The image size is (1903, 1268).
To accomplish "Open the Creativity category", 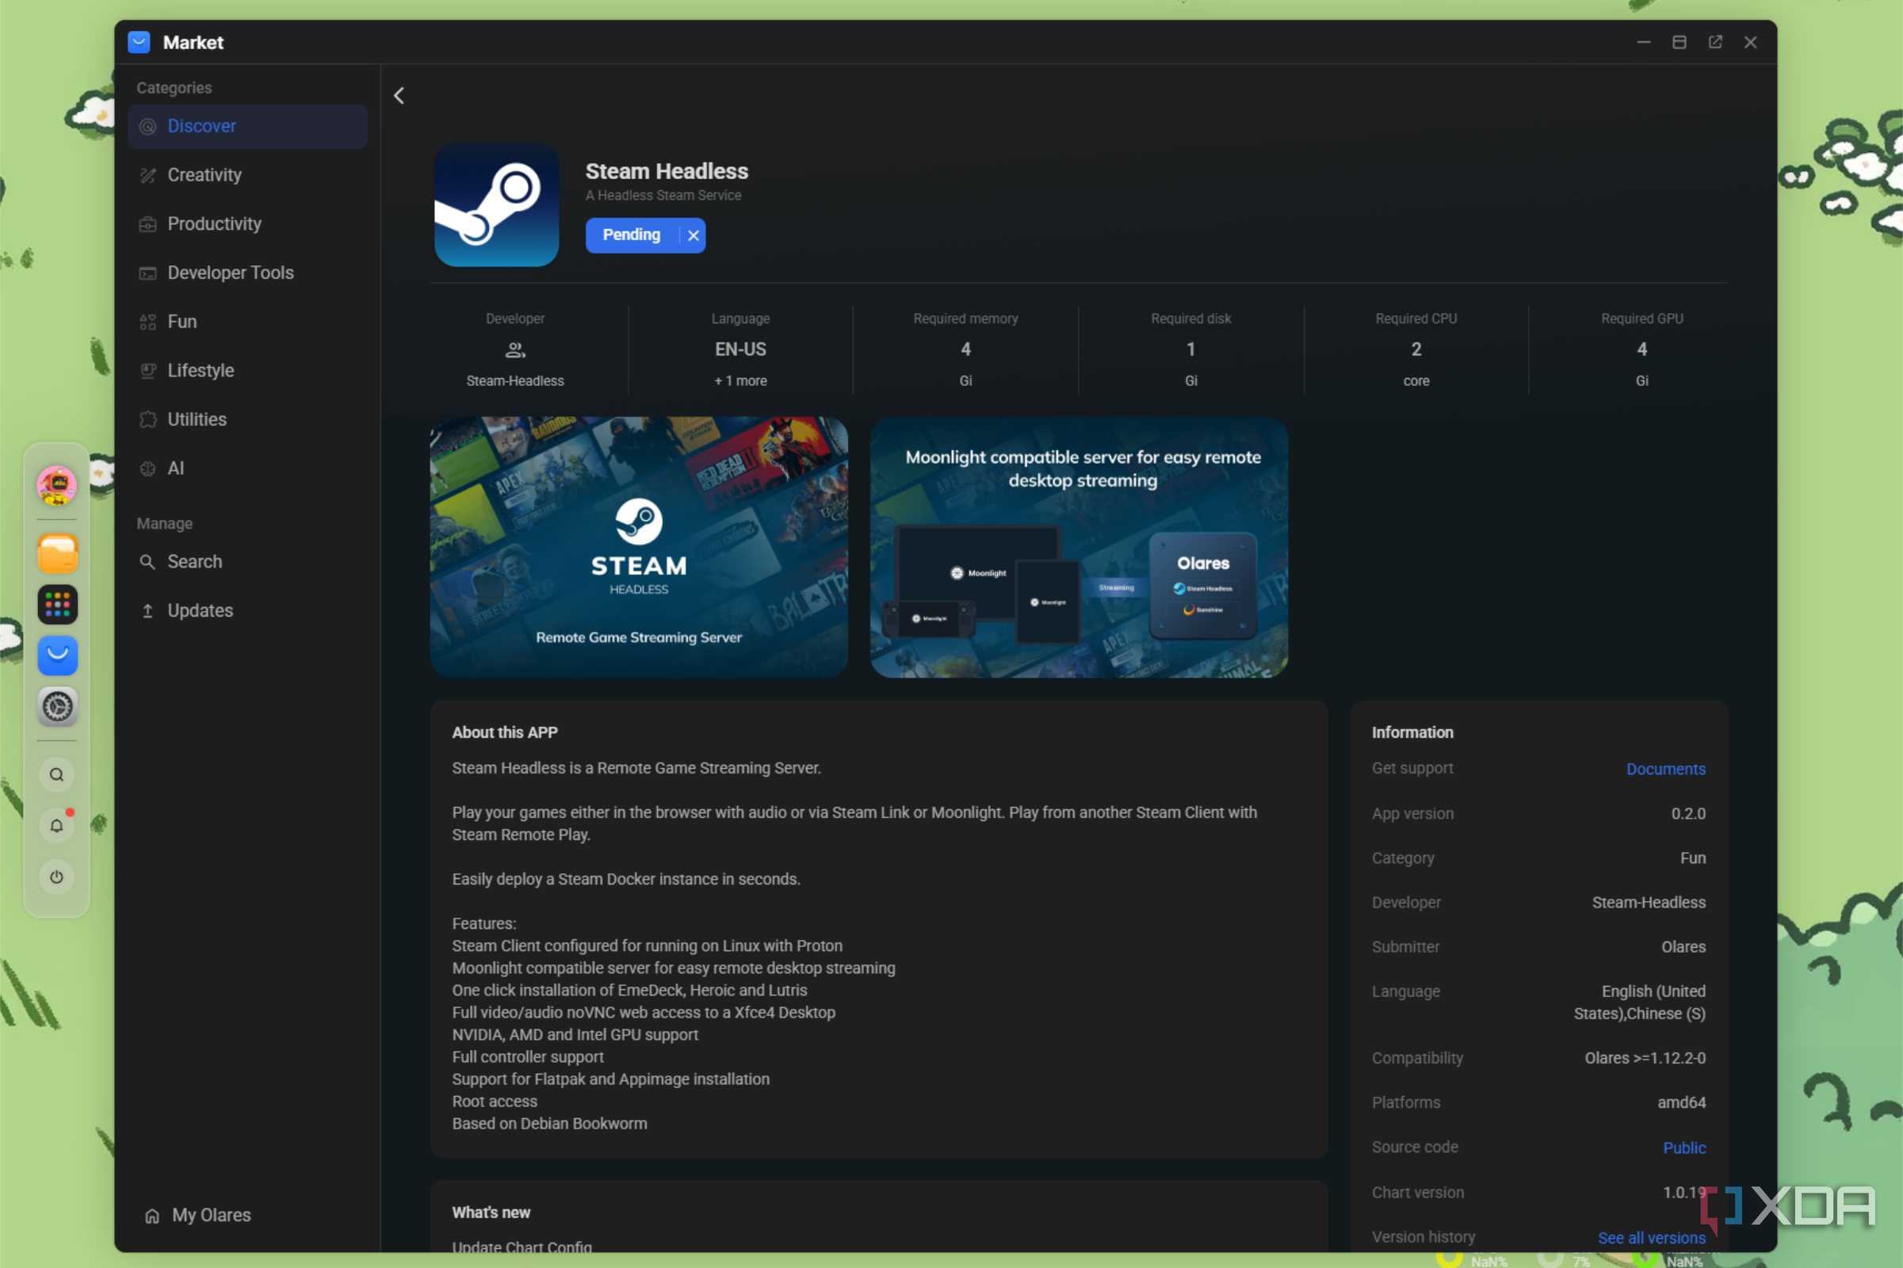I will tap(247, 174).
